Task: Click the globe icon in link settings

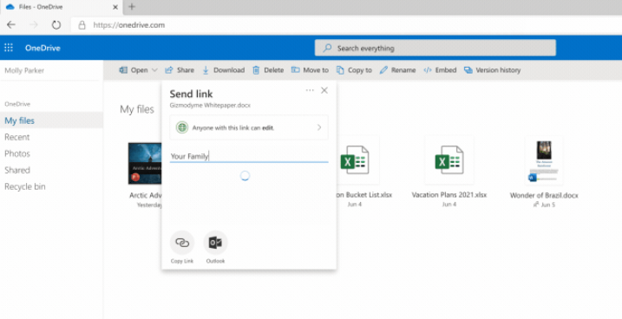Action: pos(182,127)
